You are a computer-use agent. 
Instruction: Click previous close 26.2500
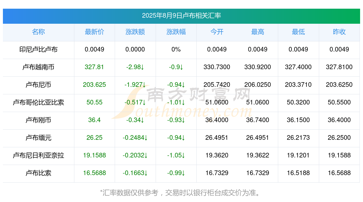tap(339, 138)
